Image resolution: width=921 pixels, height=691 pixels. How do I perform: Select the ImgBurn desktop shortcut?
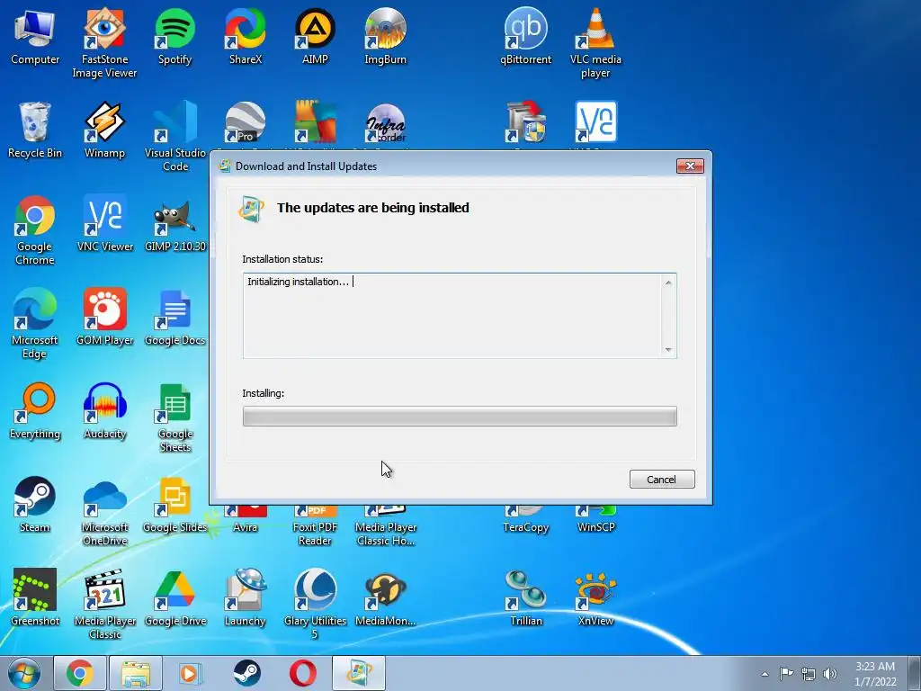click(385, 36)
